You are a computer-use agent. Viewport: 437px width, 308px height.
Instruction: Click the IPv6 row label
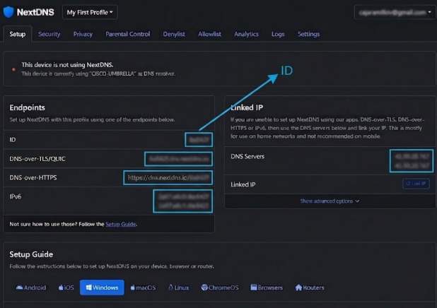(x=16, y=196)
